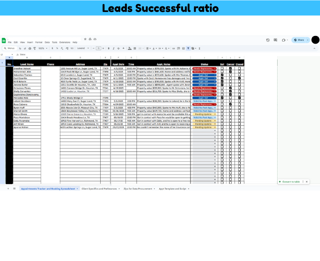Click the Print icon
Screen dimensions: 320x261
tap(30, 48)
